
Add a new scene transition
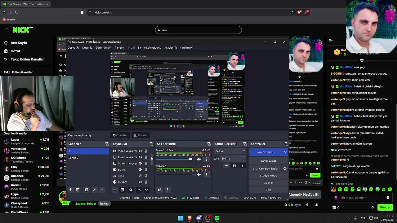[226, 165]
